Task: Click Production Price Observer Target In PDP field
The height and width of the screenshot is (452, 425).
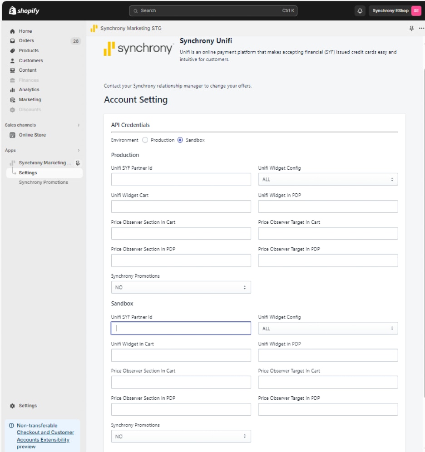Action: [328, 260]
